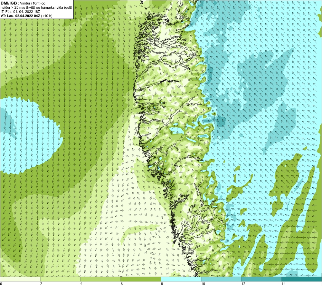Click the legend scale label '12'
322x286 pixels.
243,284
